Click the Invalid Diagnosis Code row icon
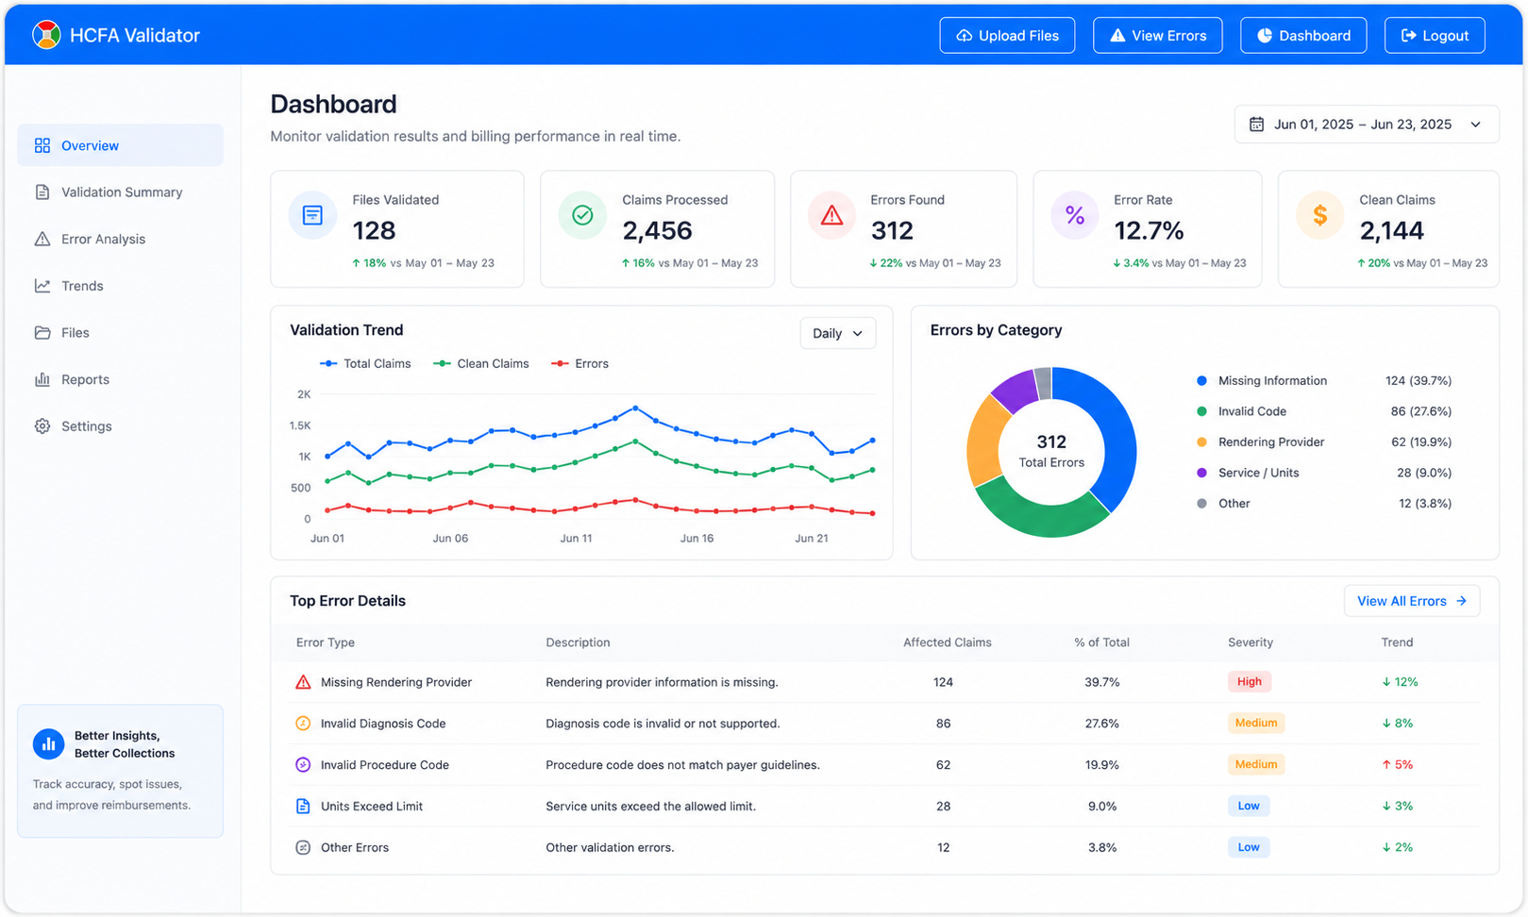This screenshot has height=917, width=1528. tap(303, 724)
